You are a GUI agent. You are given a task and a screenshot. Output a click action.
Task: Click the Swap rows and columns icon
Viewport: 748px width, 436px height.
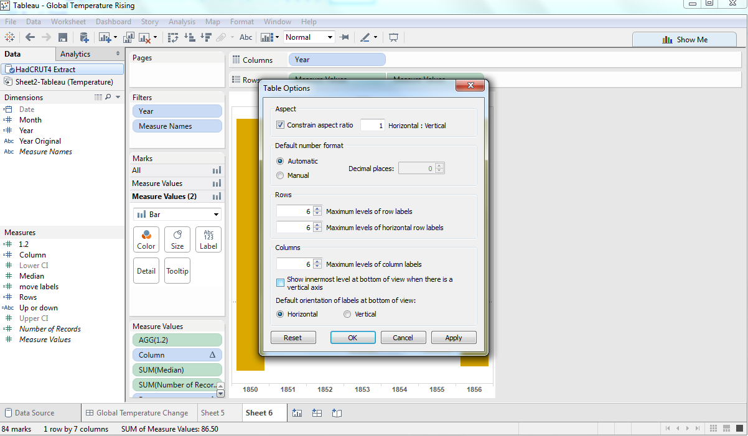173,37
